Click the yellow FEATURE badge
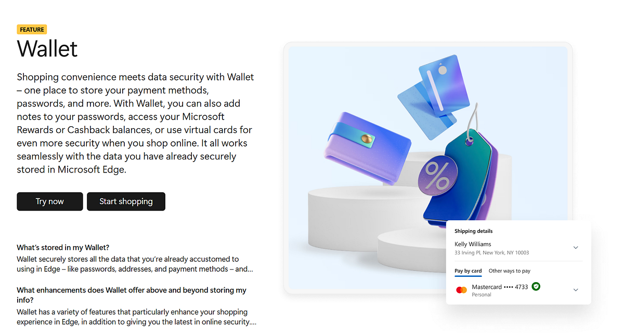 [32, 29]
